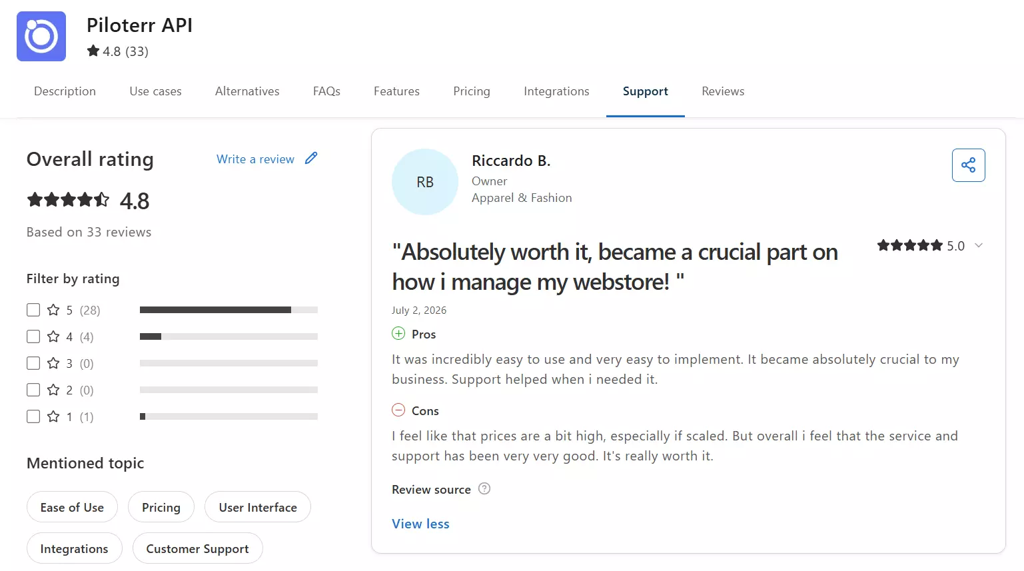Check the 1 star rating filter
Viewport: 1024px width, 571px height.
[x=33, y=416]
